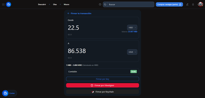Image resolution: width=205 pixels, height=98 pixels.
Task: Click the 22.5 Desde amount field
Action: click(x=73, y=28)
